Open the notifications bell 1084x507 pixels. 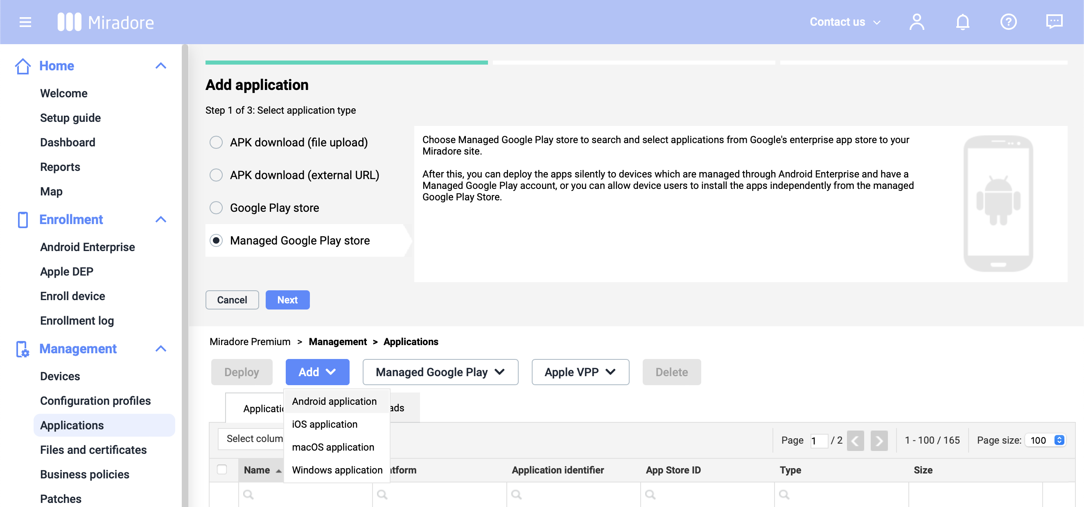(963, 22)
